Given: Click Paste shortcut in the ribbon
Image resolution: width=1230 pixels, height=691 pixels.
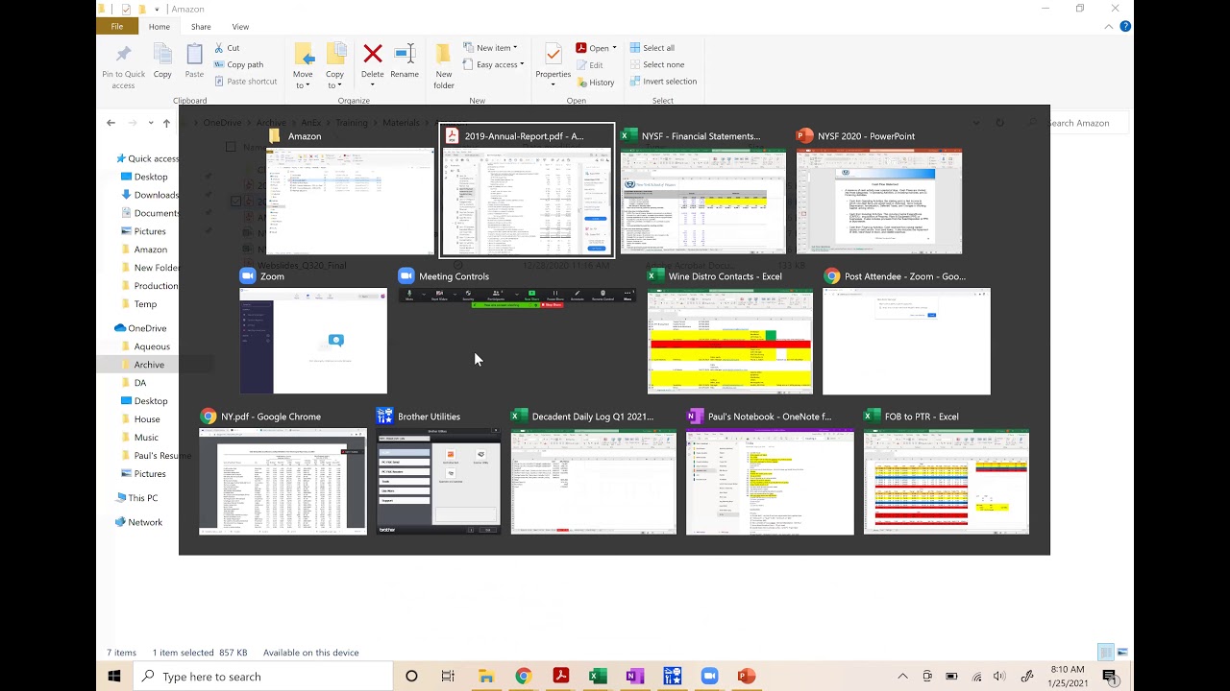Looking at the screenshot, I should pyautogui.click(x=245, y=82).
